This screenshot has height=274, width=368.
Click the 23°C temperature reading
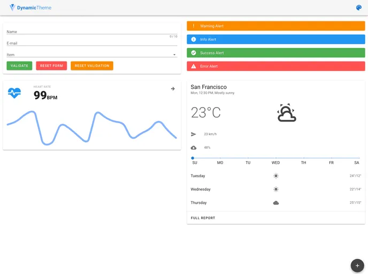205,112
